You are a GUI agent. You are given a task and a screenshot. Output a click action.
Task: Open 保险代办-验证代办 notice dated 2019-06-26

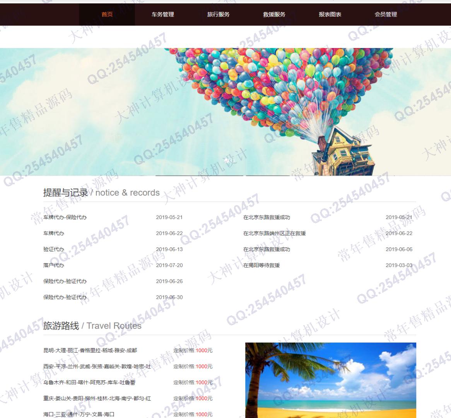pos(65,281)
